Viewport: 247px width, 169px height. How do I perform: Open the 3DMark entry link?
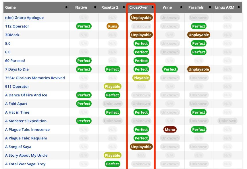tap(12, 35)
